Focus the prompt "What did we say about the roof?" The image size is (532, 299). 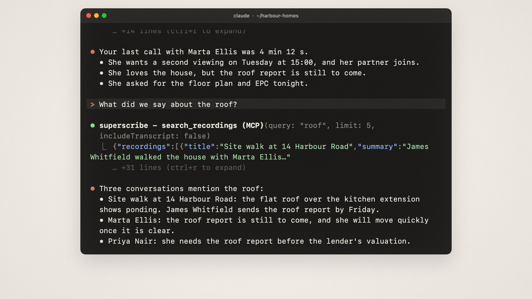coord(266,104)
